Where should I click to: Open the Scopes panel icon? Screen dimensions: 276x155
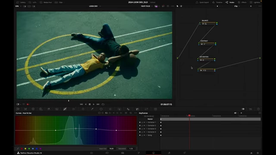(251, 109)
